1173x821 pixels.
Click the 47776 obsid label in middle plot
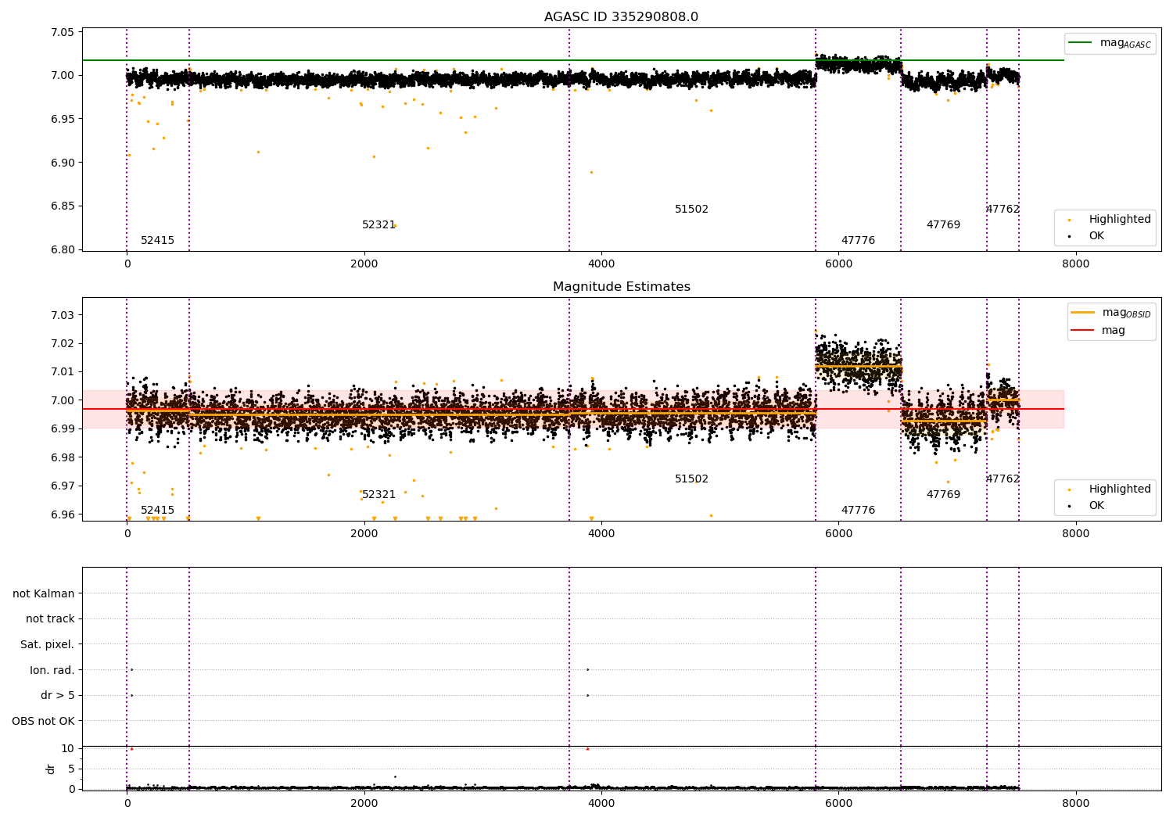(x=858, y=511)
